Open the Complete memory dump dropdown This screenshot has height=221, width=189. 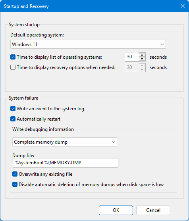click(x=65, y=142)
